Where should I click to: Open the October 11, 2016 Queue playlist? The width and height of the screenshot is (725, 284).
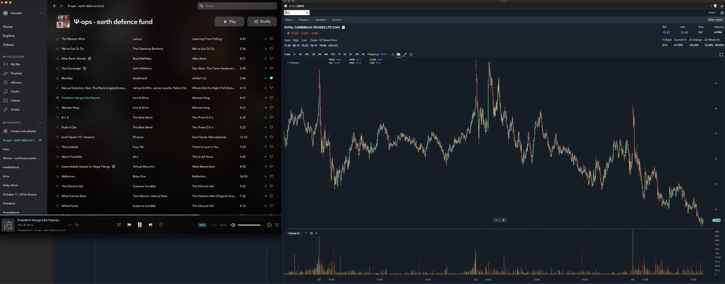tap(20, 194)
